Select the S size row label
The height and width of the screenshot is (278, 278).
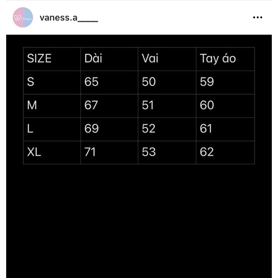(52, 82)
